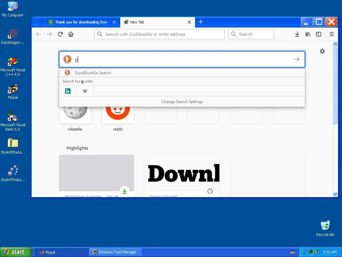
Task: Open the wikipedia top site tile
Action: tap(75, 115)
